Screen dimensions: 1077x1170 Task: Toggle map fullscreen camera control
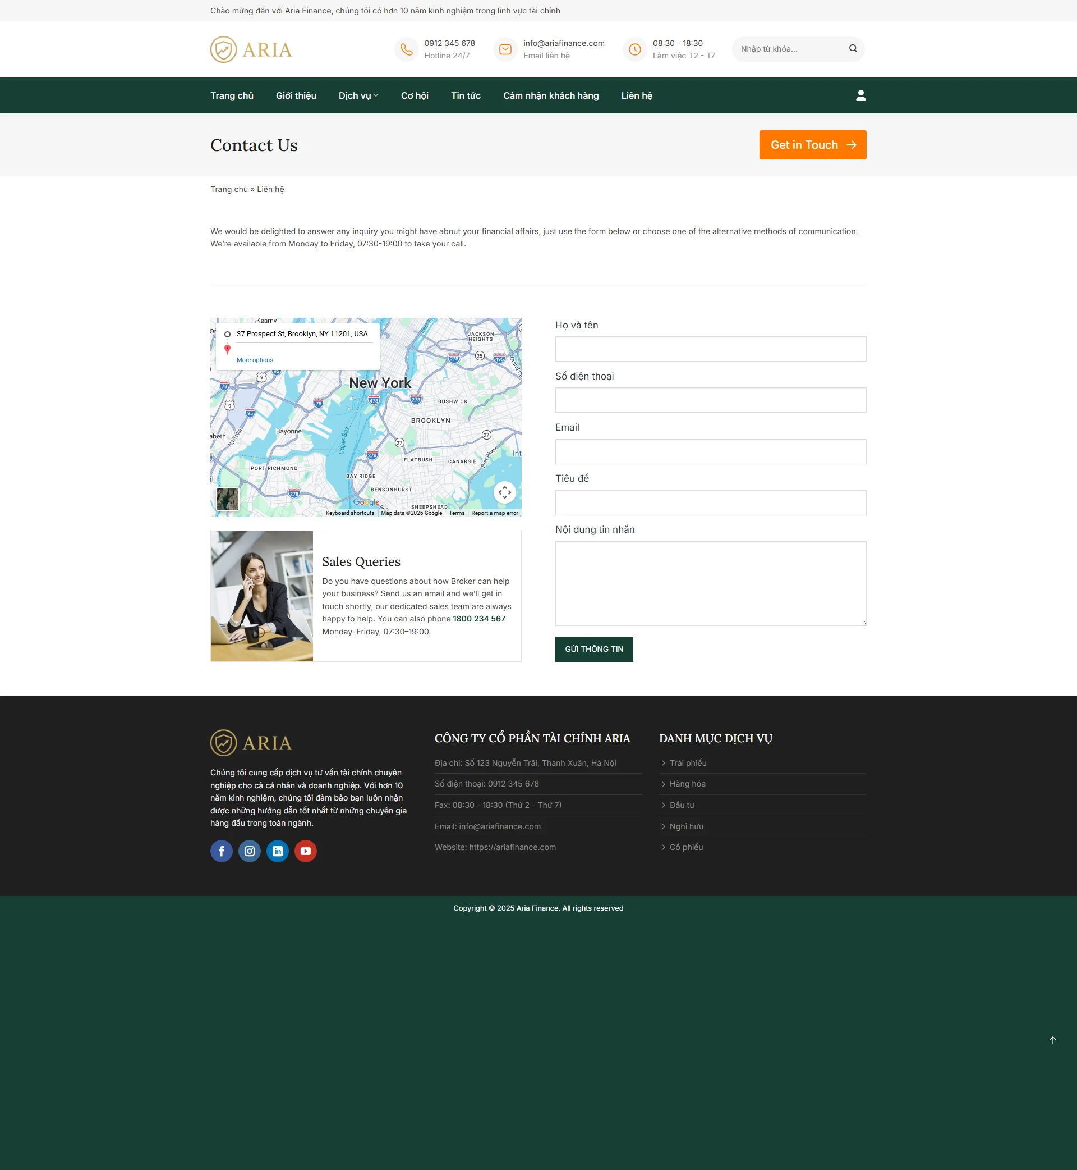[x=505, y=492]
